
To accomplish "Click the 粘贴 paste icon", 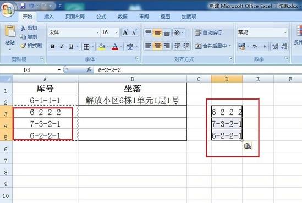I will tap(10, 31).
